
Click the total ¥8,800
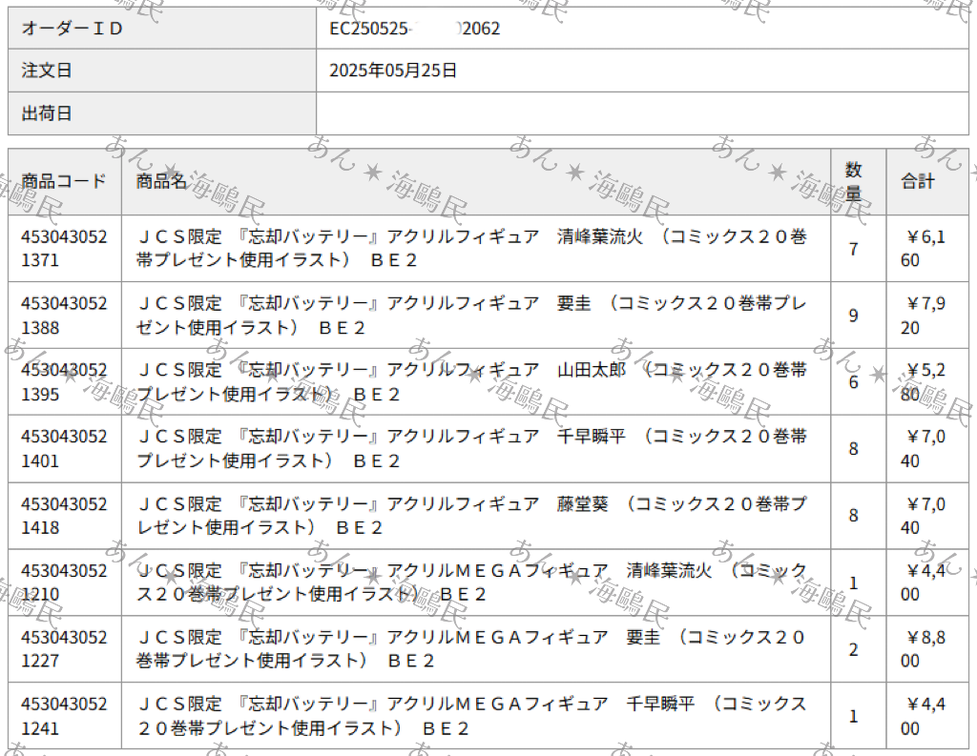tap(924, 649)
